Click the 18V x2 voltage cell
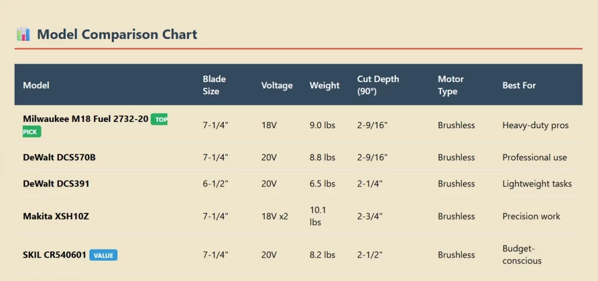 (274, 216)
